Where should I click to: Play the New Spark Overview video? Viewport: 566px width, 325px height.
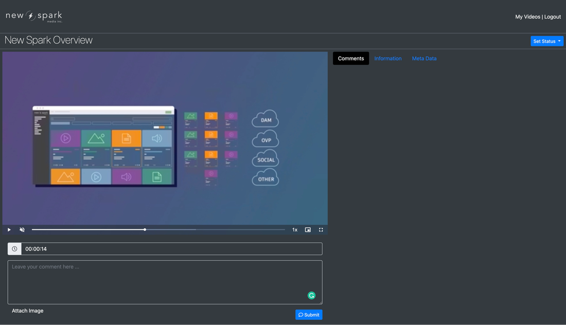point(9,230)
